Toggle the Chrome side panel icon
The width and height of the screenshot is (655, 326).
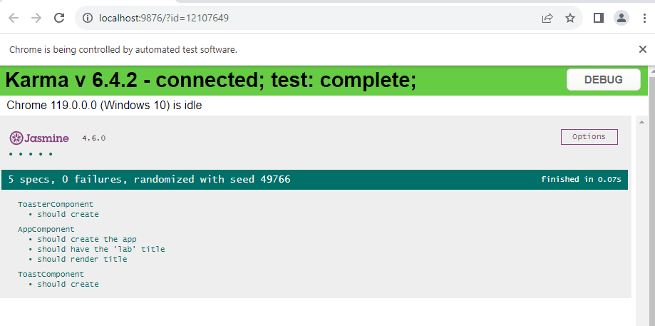pyautogui.click(x=599, y=18)
